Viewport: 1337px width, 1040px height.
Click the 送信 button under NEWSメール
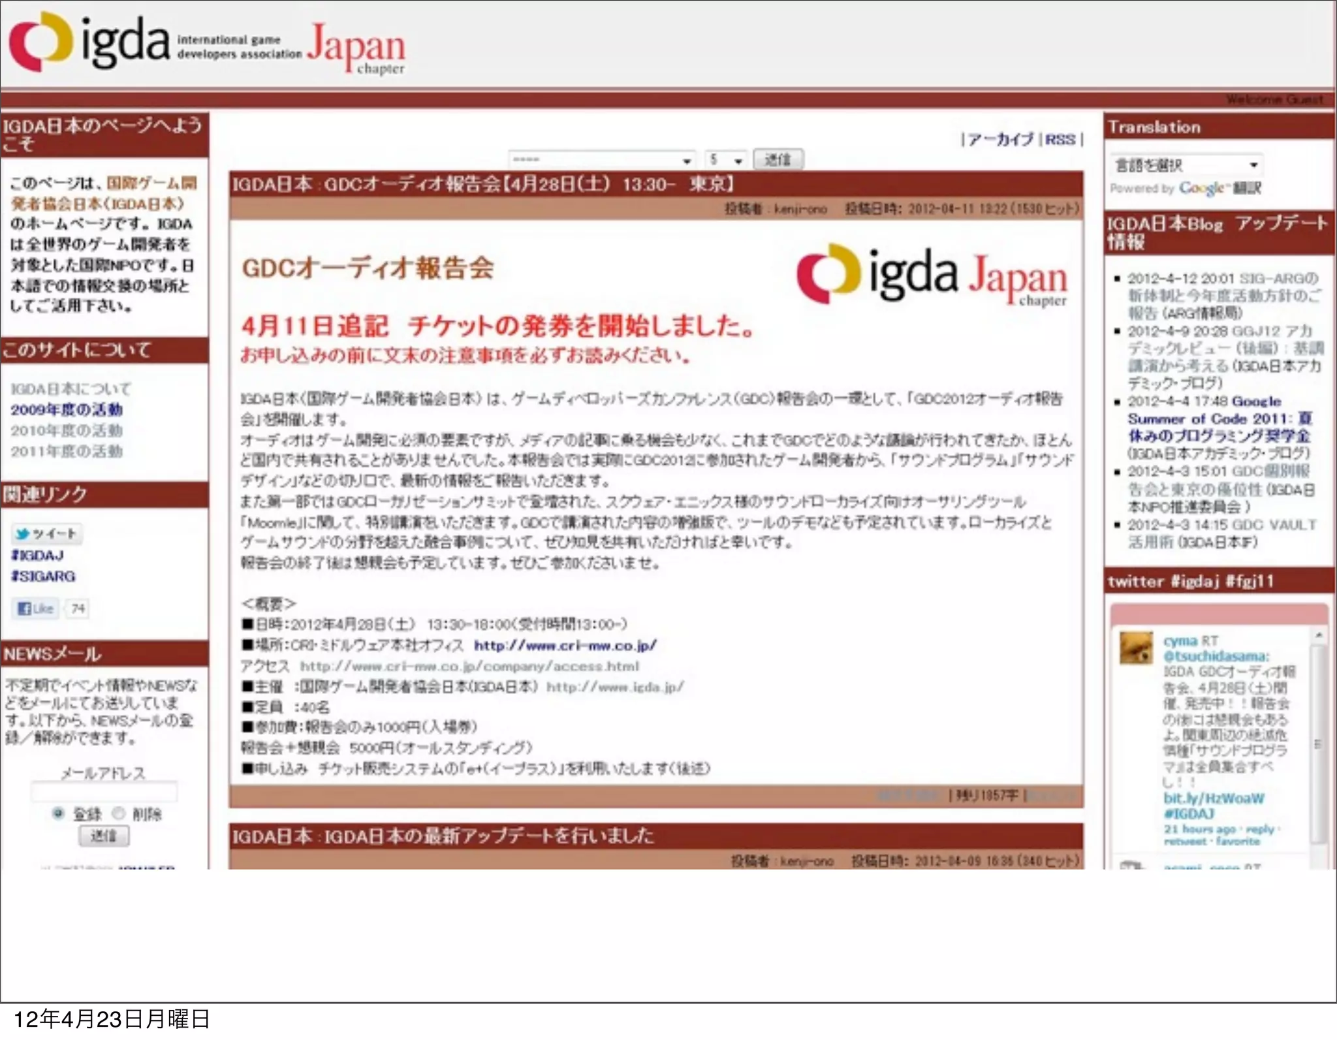point(104,836)
